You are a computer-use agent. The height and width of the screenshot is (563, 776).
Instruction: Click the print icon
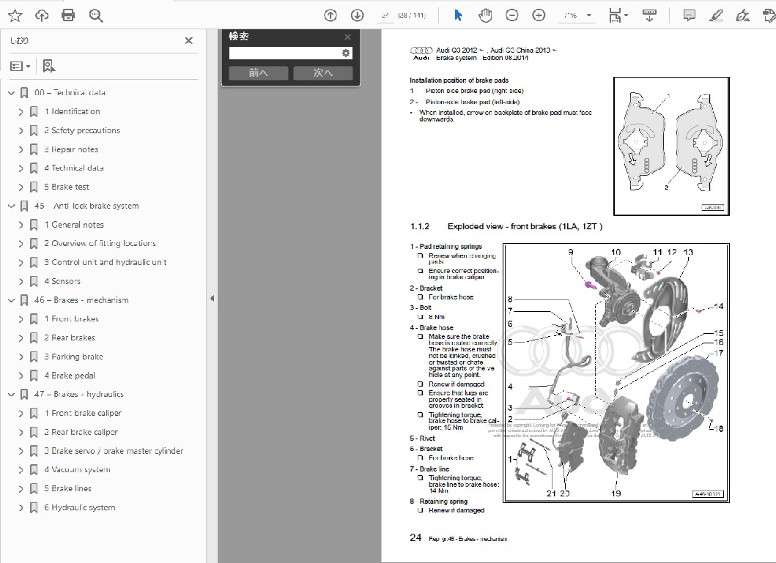[x=68, y=15]
